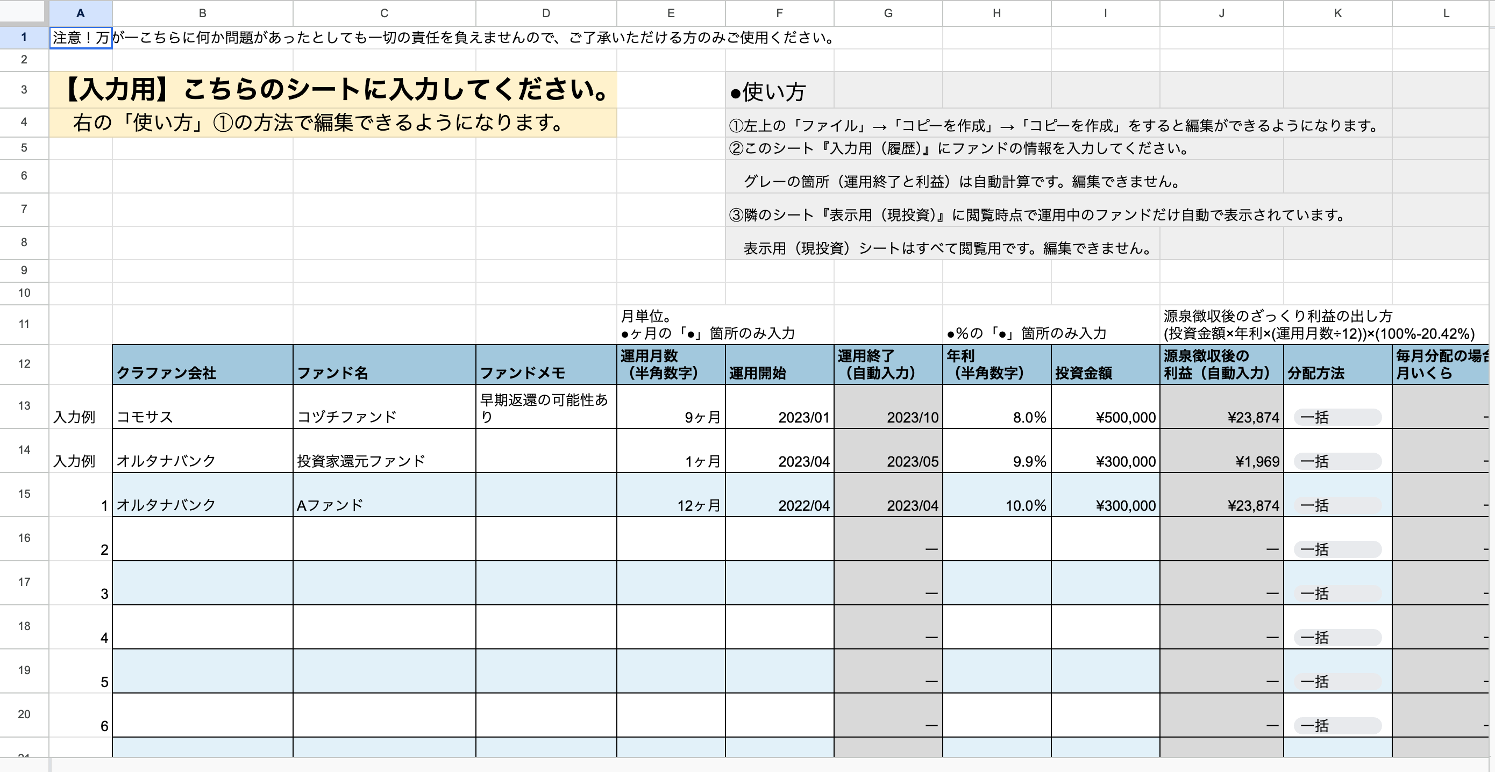Click instruction line ②このシート『入力用（履歴）』
This screenshot has height=772, width=1495.
tap(959, 148)
